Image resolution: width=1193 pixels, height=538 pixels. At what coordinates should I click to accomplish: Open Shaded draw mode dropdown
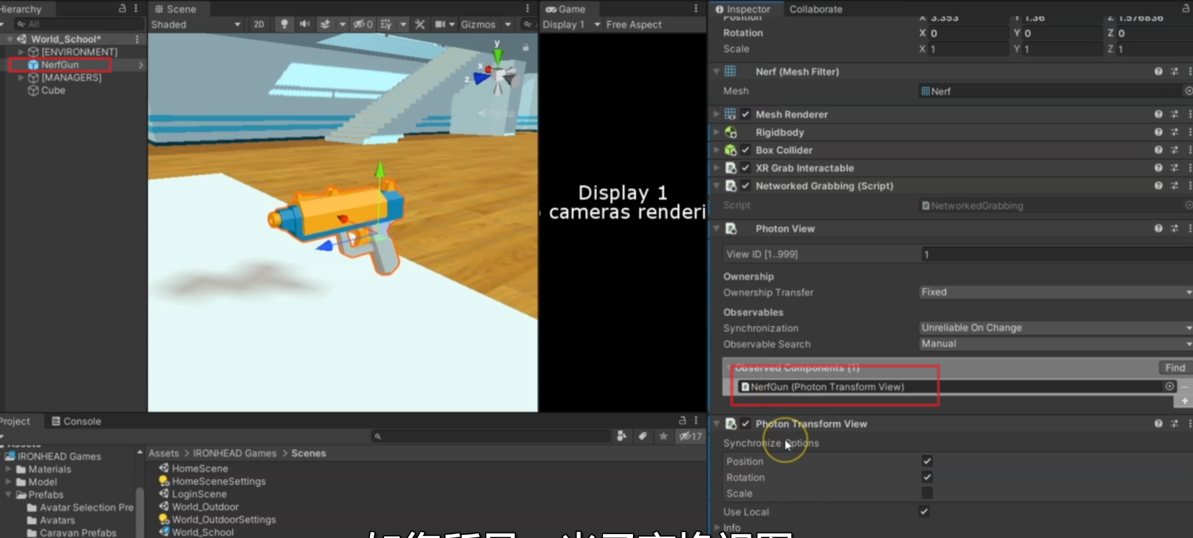[196, 24]
